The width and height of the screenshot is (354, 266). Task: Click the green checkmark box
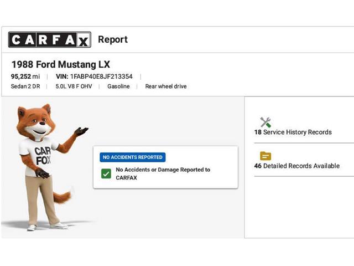[106, 173]
